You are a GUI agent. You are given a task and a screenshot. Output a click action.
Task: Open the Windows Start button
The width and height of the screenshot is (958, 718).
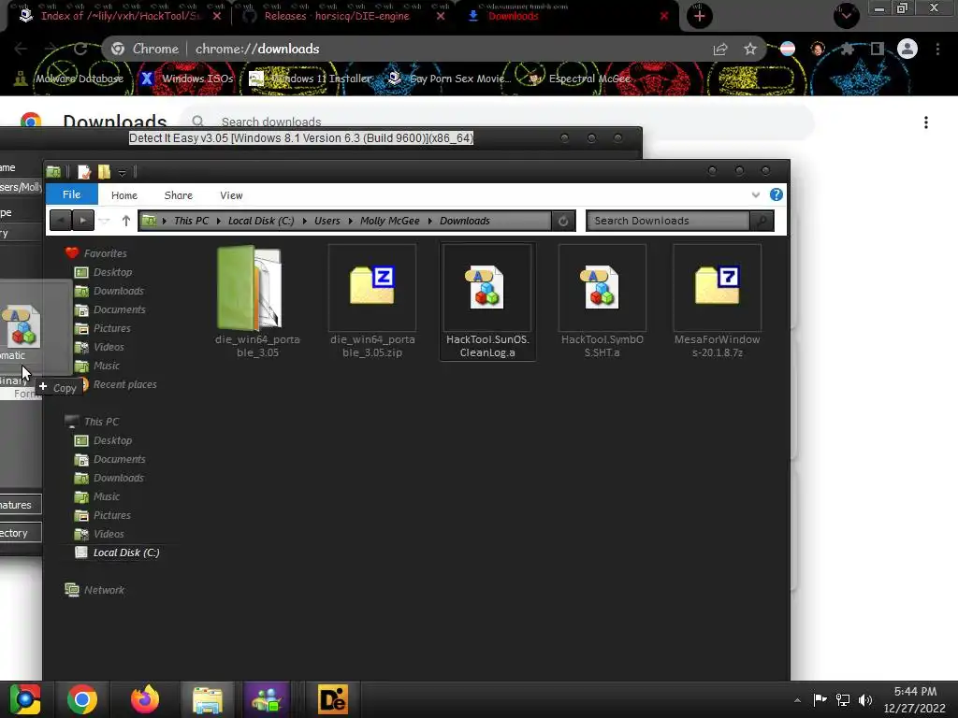point(25,699)
